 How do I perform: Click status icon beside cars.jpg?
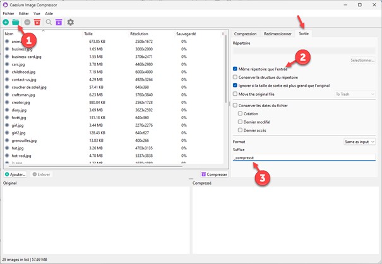coord(7,64)
